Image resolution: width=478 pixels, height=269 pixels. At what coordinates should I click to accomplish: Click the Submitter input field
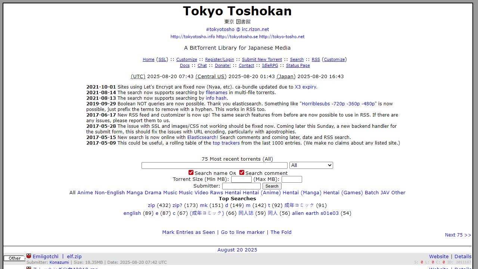pyautogui.click(x=241, y=186)
